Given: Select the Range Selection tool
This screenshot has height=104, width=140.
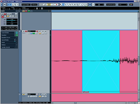Looking at the screenshot, I should coord(63,4).
